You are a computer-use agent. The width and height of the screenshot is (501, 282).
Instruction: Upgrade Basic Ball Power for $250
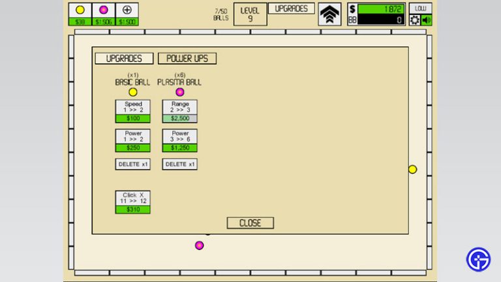133,140
